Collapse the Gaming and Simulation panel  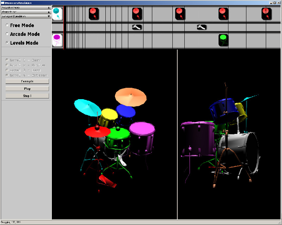tap(49, 16)
